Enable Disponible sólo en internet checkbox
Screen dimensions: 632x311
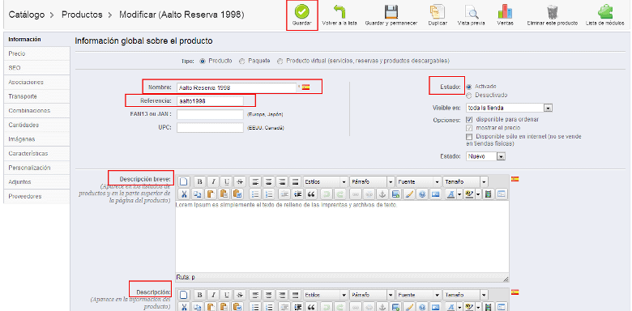point(469,137)
